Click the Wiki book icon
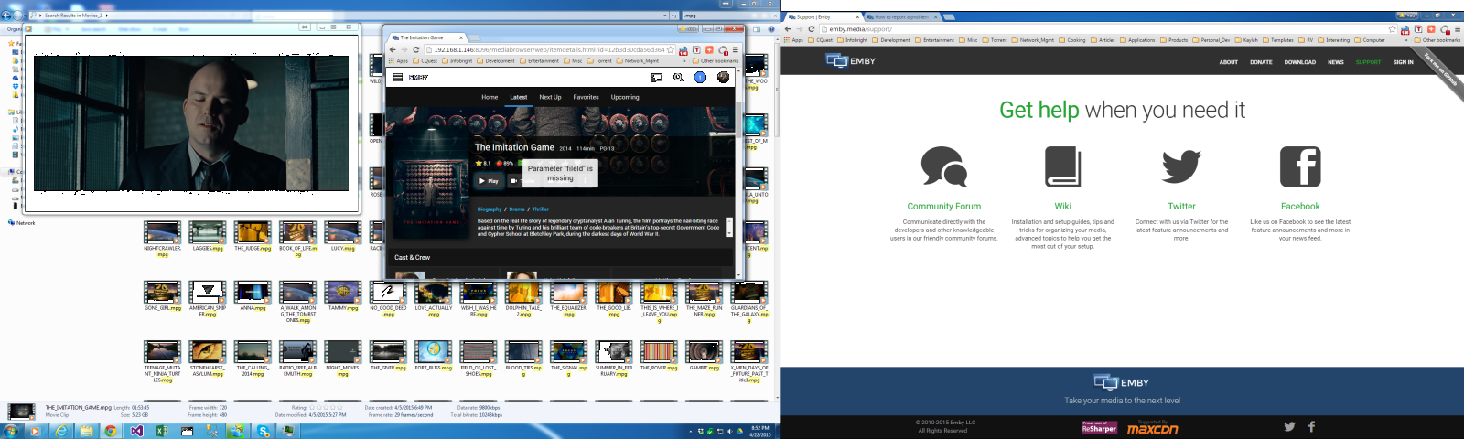Image resolution: width=1464 pixels, height=439 pixels. click(x=1062, y=166)
